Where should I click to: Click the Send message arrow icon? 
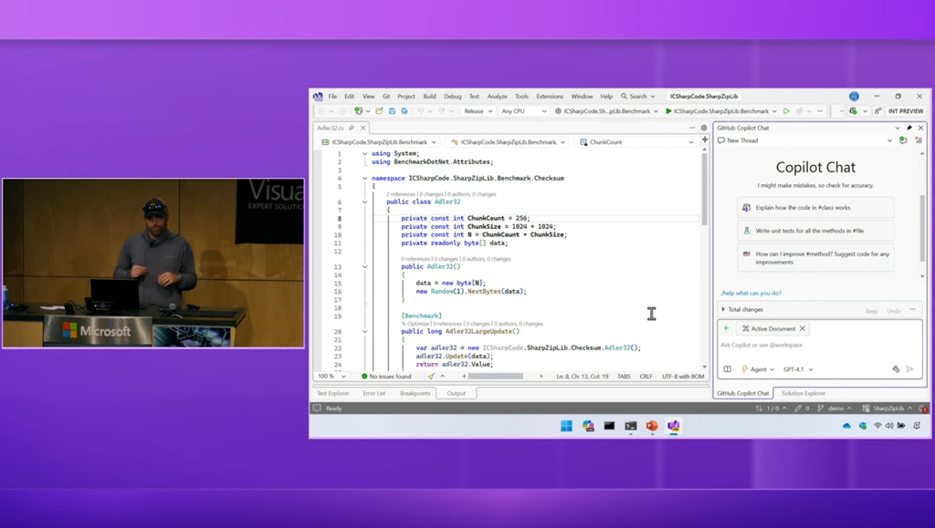[x=910, y=369]
